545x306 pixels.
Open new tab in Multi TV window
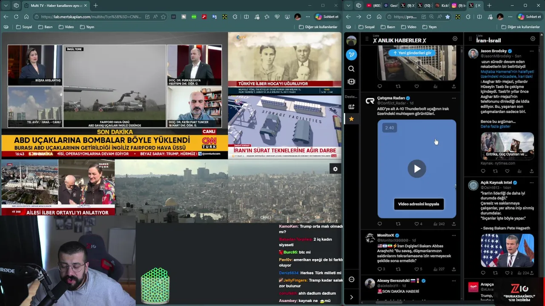(x=95, y=6)
